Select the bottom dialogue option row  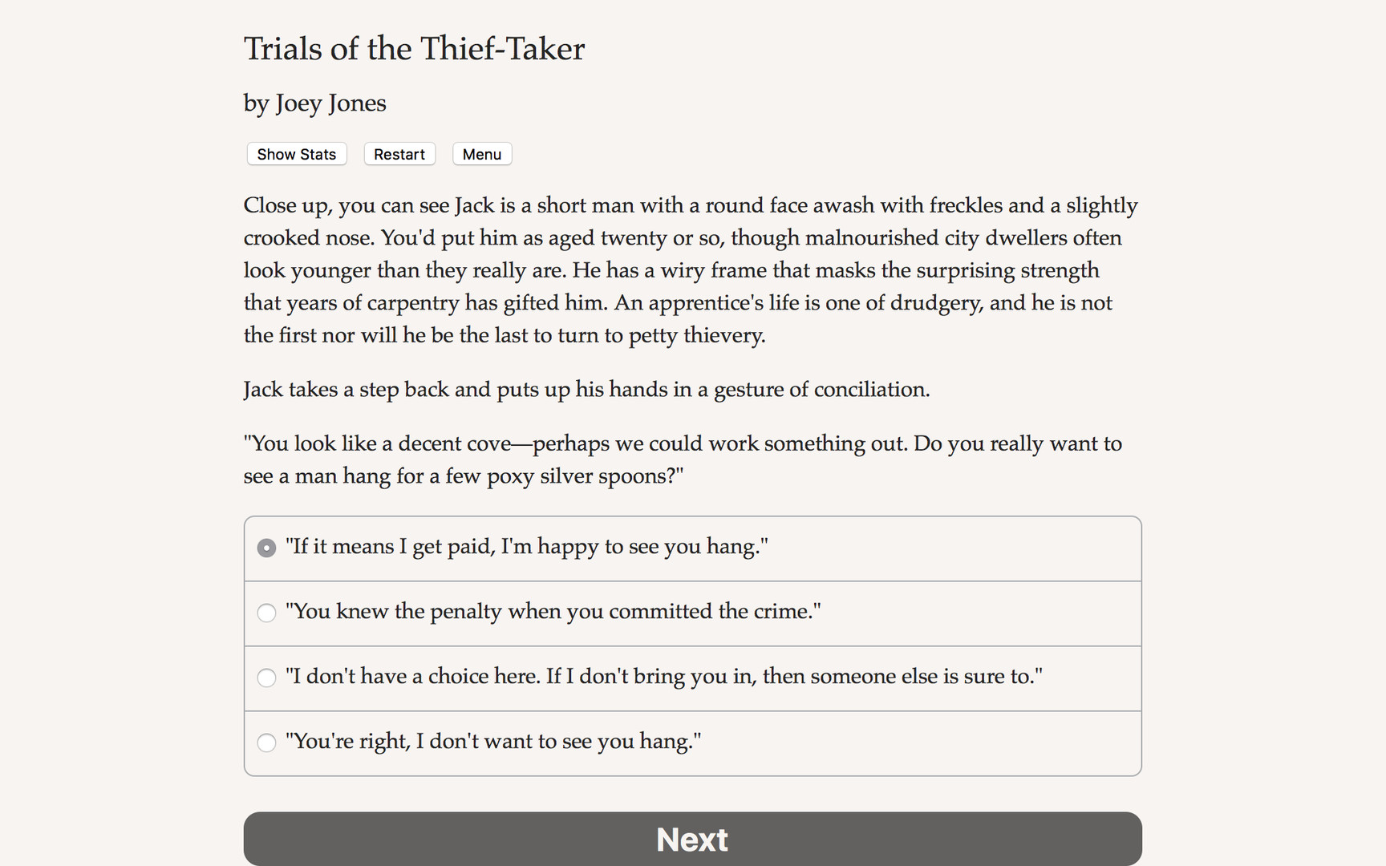coord(691,743)
